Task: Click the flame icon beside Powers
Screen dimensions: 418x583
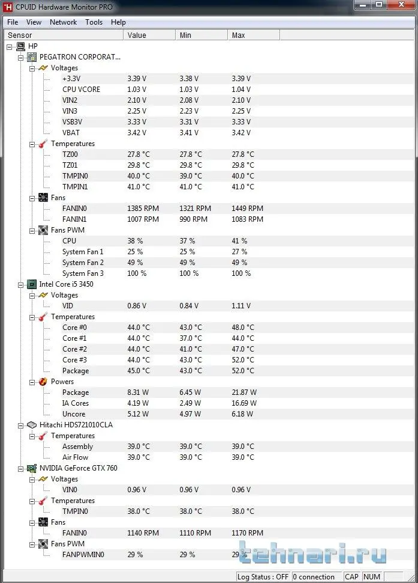Action: (x=43, y=382)
